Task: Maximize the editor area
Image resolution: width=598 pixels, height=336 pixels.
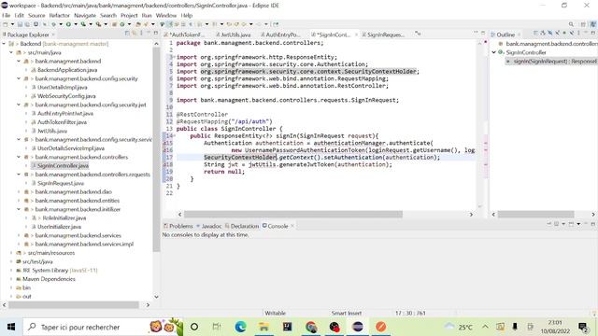Action: coord(483,34)
